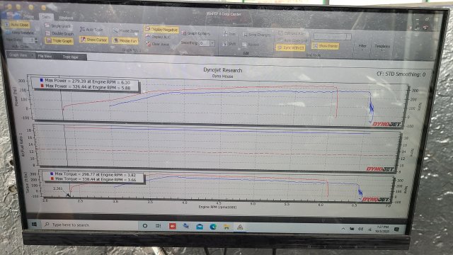This screenshot has height=255, width=453.
Task: Activate the Mouse Zoom tool
Action: click(x=126, y=30)
